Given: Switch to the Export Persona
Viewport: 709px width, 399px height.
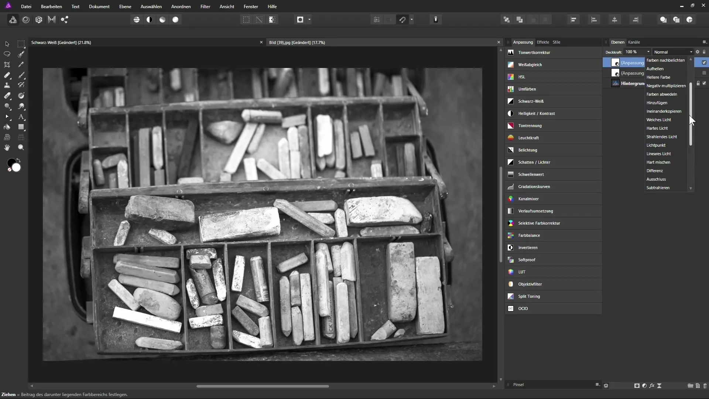Looking at the screenshot, I should point(65,20).
